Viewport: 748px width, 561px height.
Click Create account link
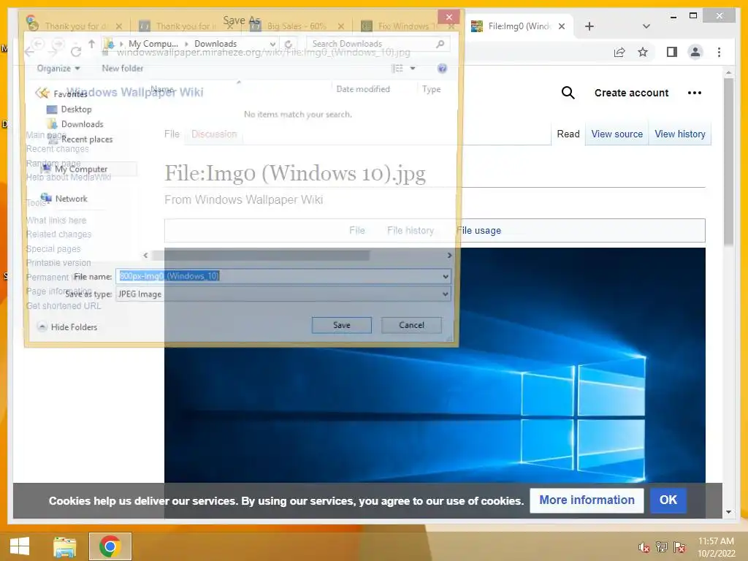point(631,93)
